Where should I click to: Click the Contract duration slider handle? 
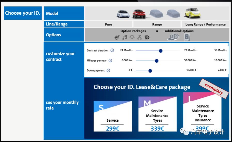[x=161, y=51]
